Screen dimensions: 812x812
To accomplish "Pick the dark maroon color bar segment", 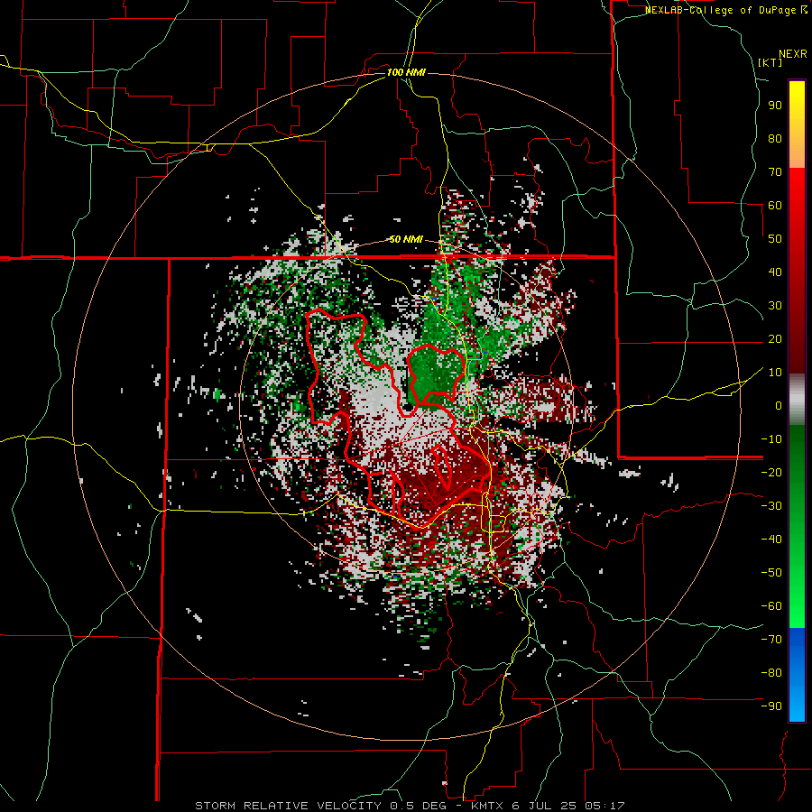I will click(797, 342).
